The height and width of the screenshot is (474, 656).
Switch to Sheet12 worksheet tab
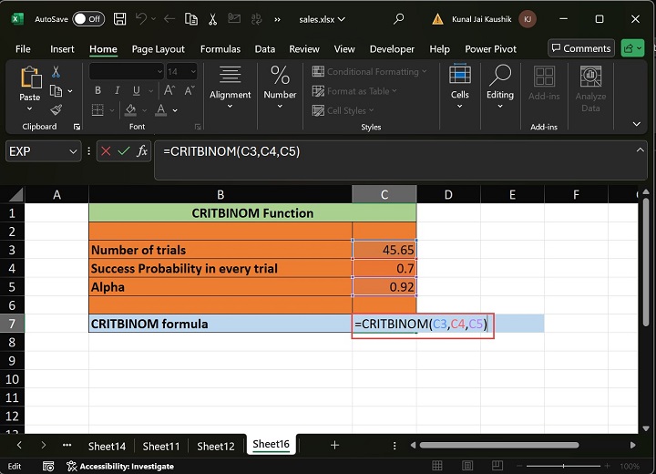click(x=216, y=446)
